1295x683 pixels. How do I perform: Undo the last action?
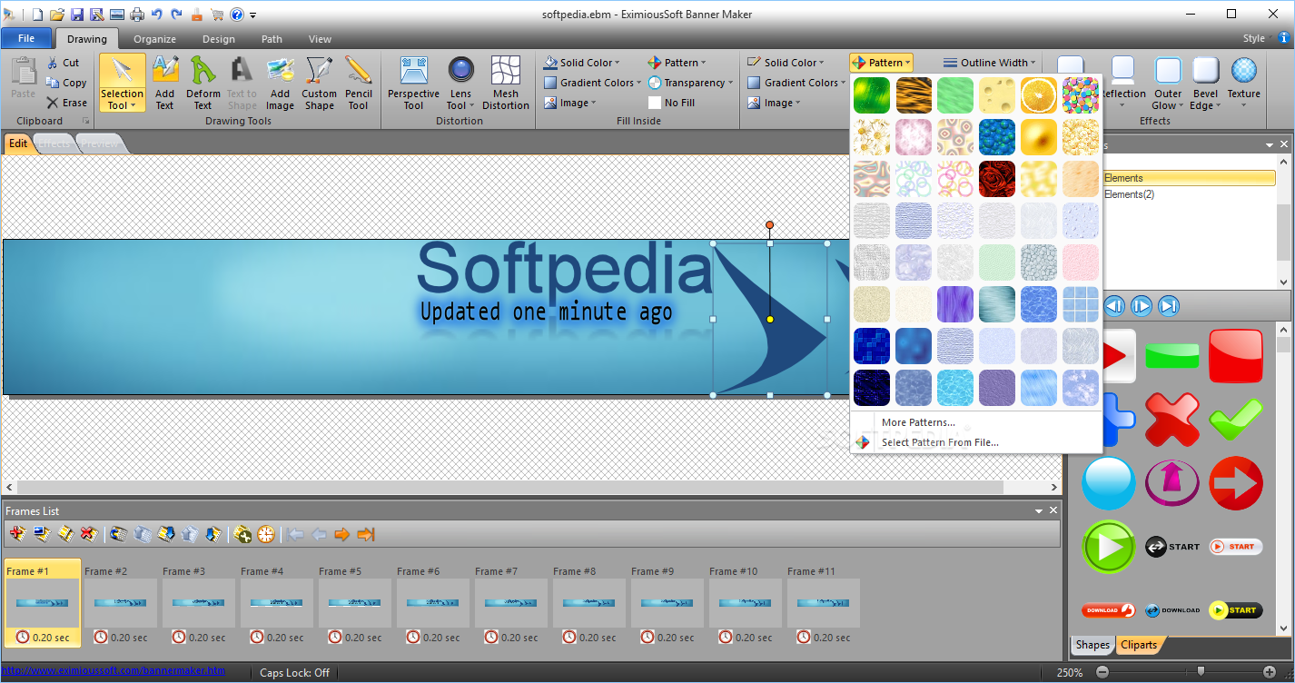(157, 15)
